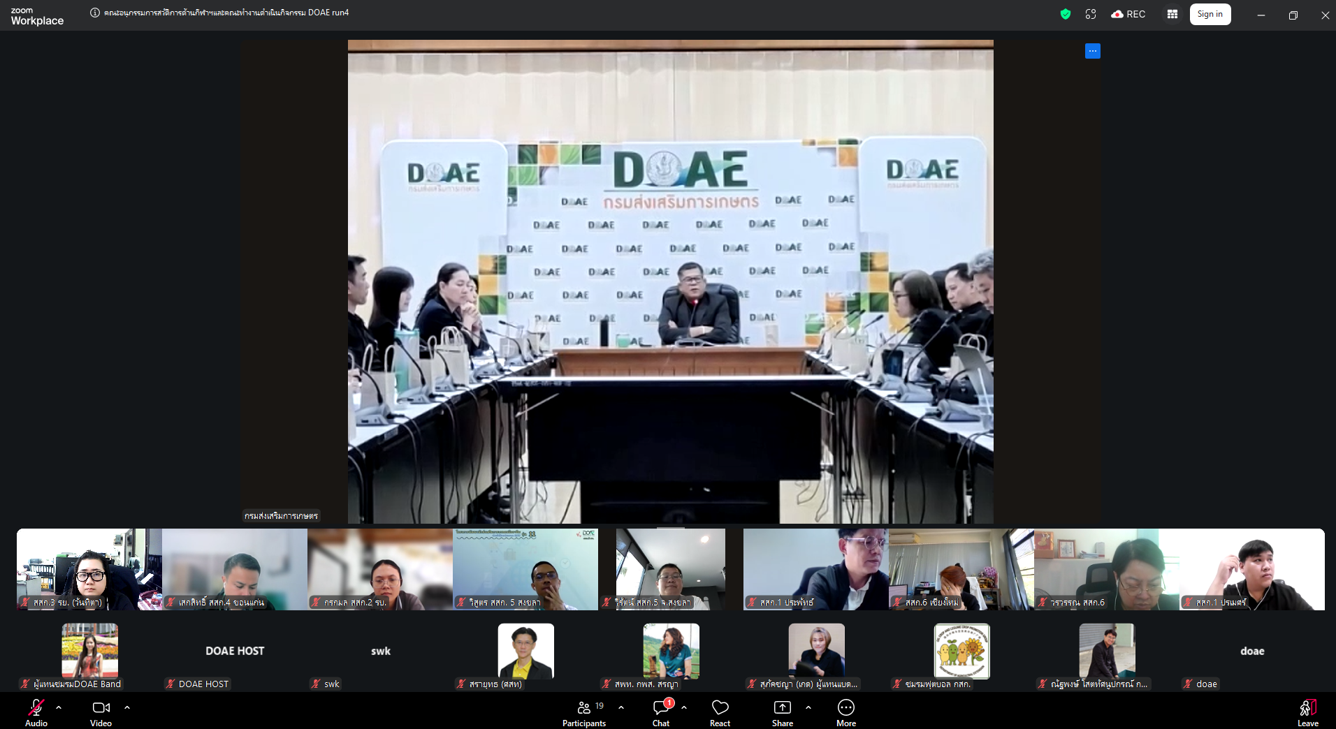
Task: Open the Participants panel
Action: (x=583, y=712)
